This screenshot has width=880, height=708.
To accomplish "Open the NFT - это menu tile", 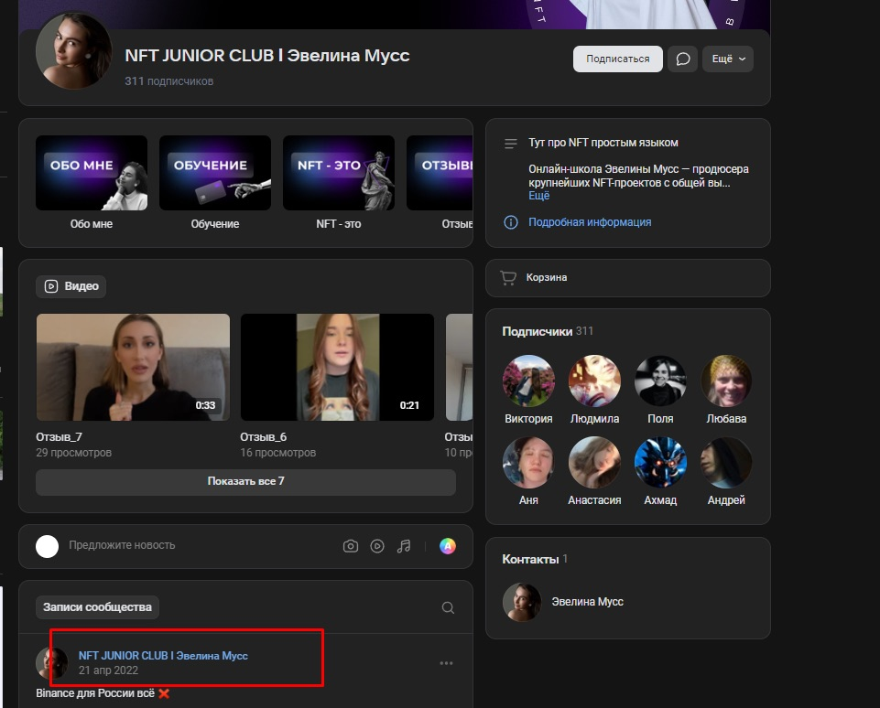I will pos(339,173).
